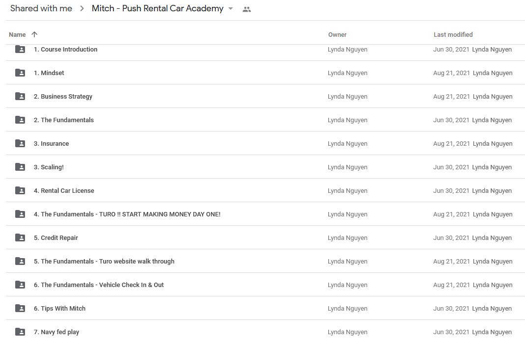
Task: Click the folder icon next to Navy fed play
Action: pyautogui.click(x=20, y=332)
